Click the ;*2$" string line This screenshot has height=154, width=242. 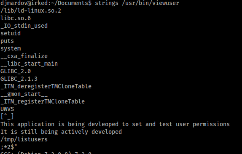(x=9, y=147)
